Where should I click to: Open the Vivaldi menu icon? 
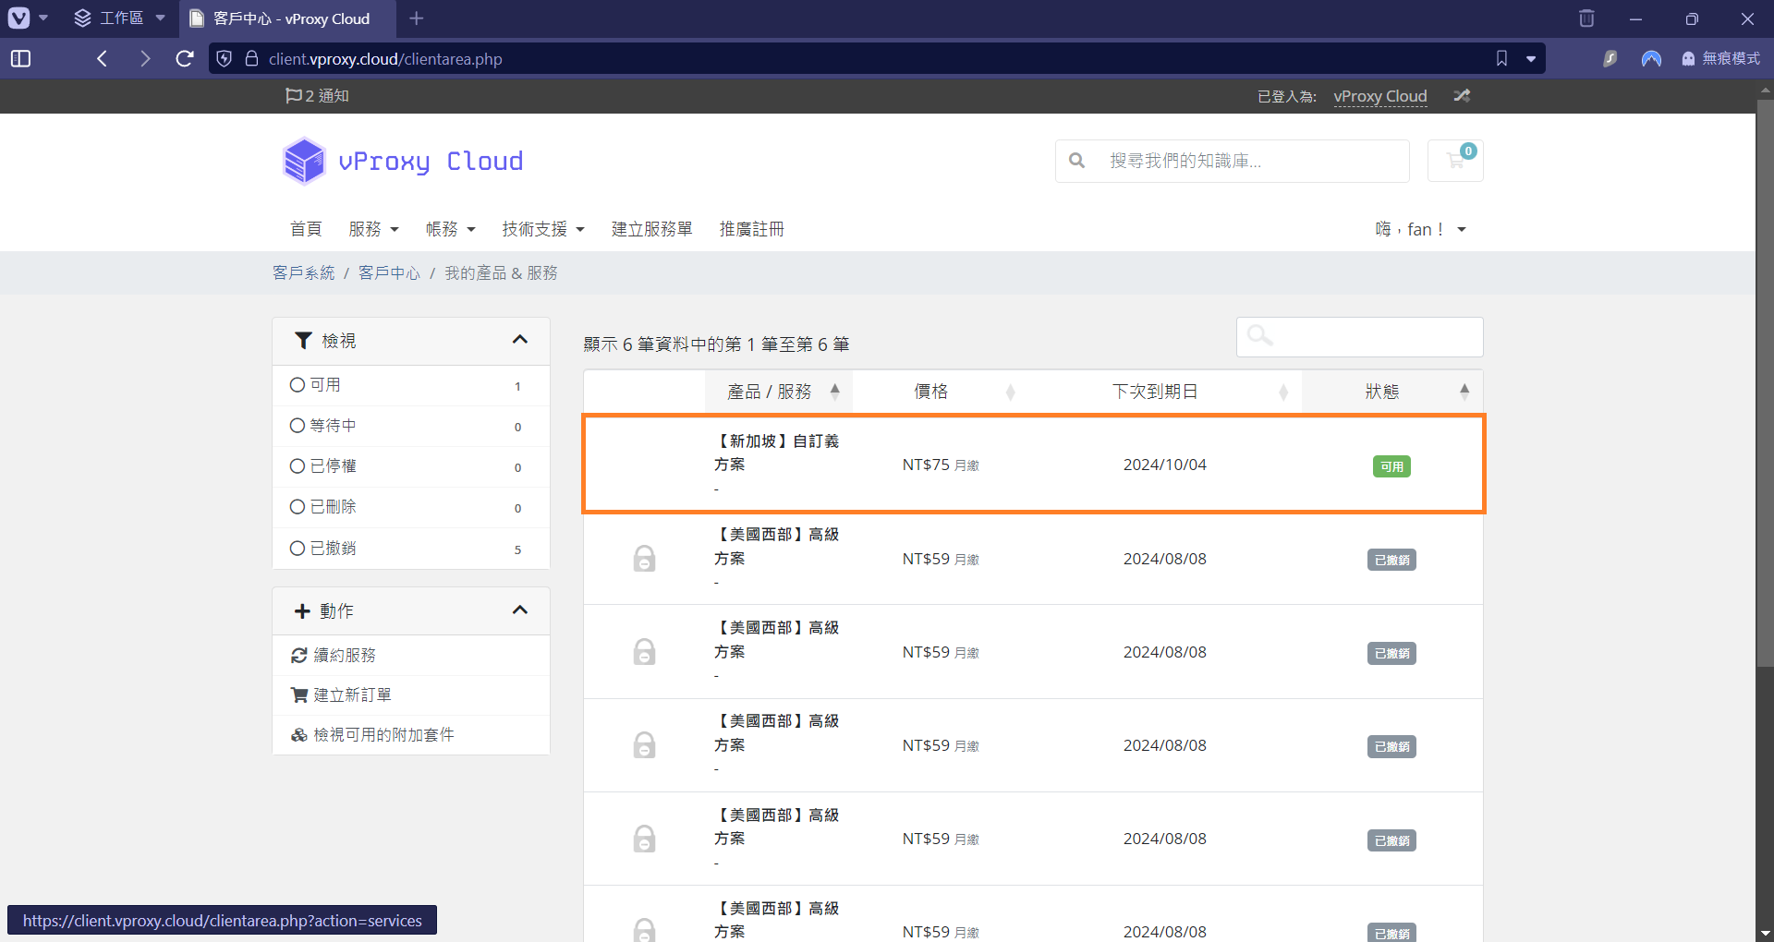18,18
